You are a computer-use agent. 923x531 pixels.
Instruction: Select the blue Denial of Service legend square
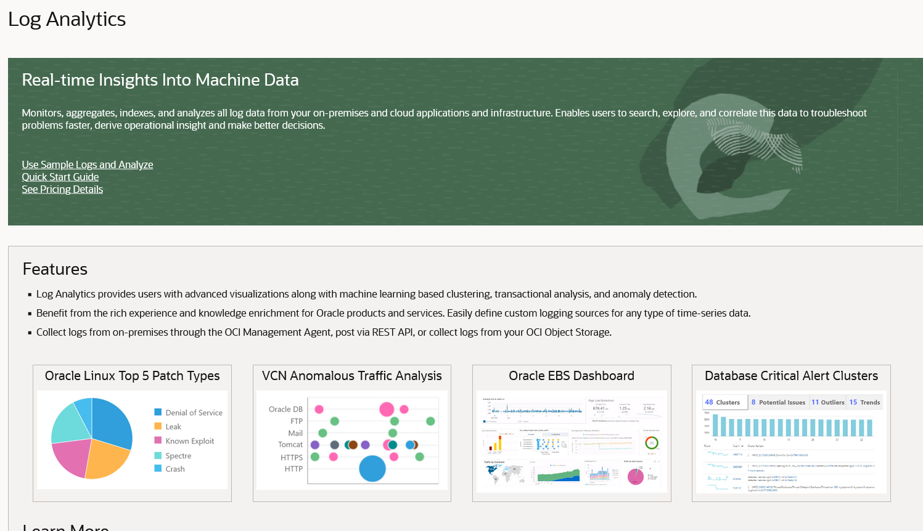coord(158,412)
